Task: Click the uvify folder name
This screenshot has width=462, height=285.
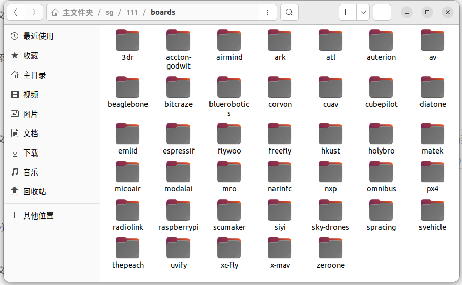Action: pyautogui.click(x=179, y=265)
